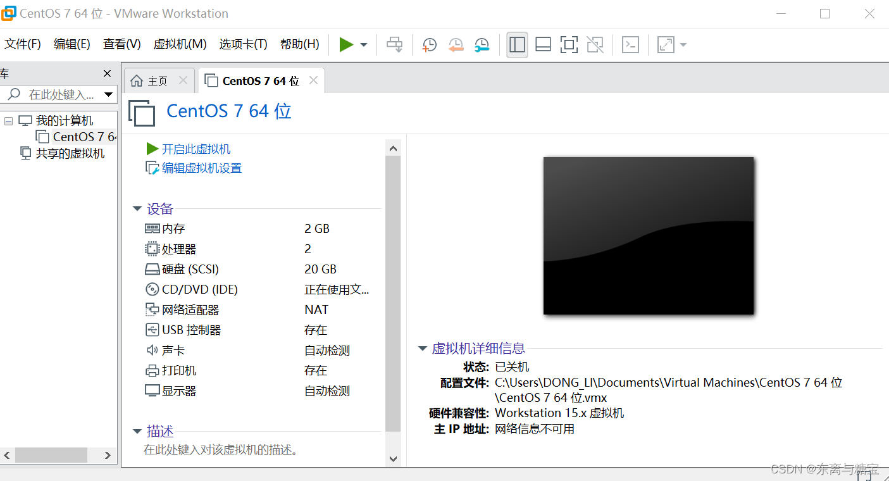Open the 编辑(E) menu
This screenshot has height=481, width=889.
[x=72, y=44]
